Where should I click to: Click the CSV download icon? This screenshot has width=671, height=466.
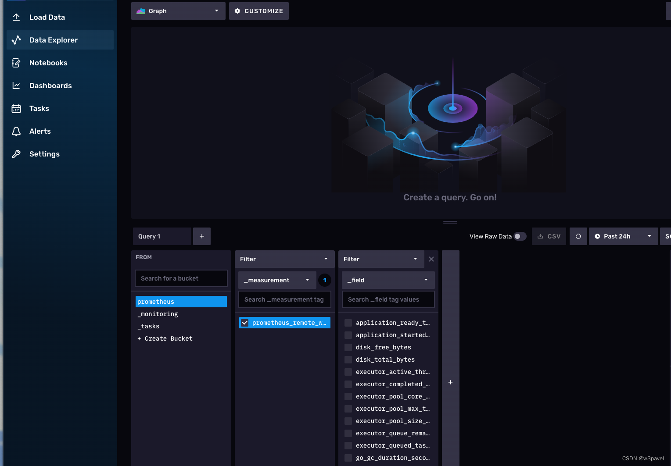point(541,236)
